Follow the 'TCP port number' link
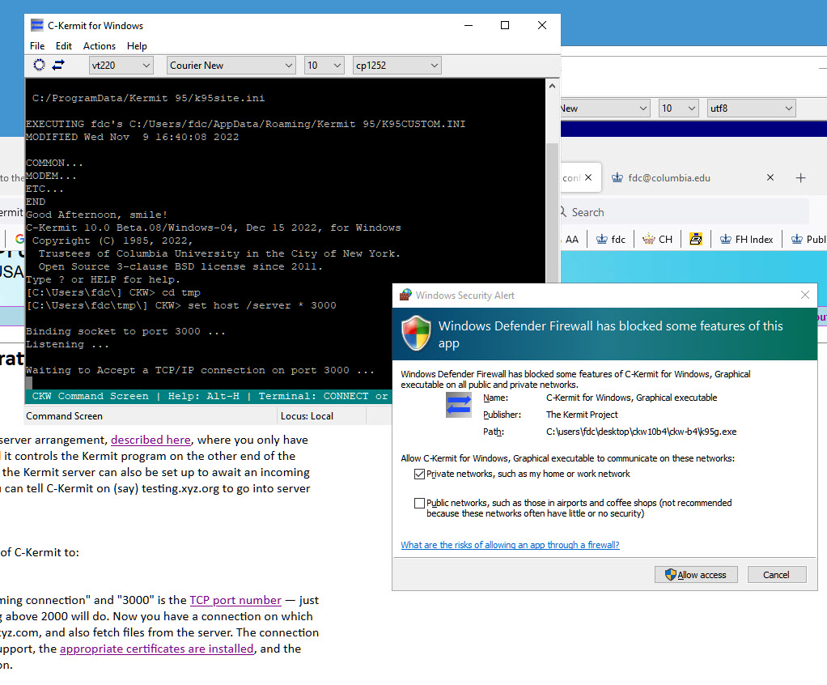Screen dimensions: 827x685 pos(235,600)
